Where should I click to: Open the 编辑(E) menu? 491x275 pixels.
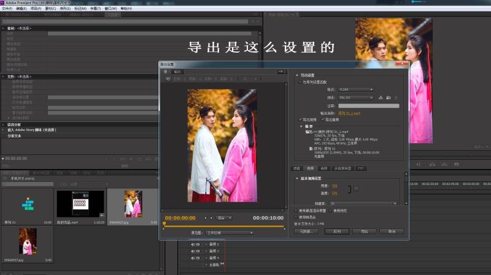coord(21,9)
